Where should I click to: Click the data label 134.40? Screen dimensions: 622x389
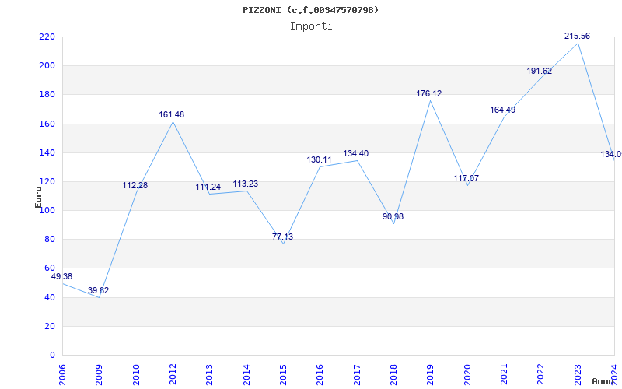click(356, 153)
